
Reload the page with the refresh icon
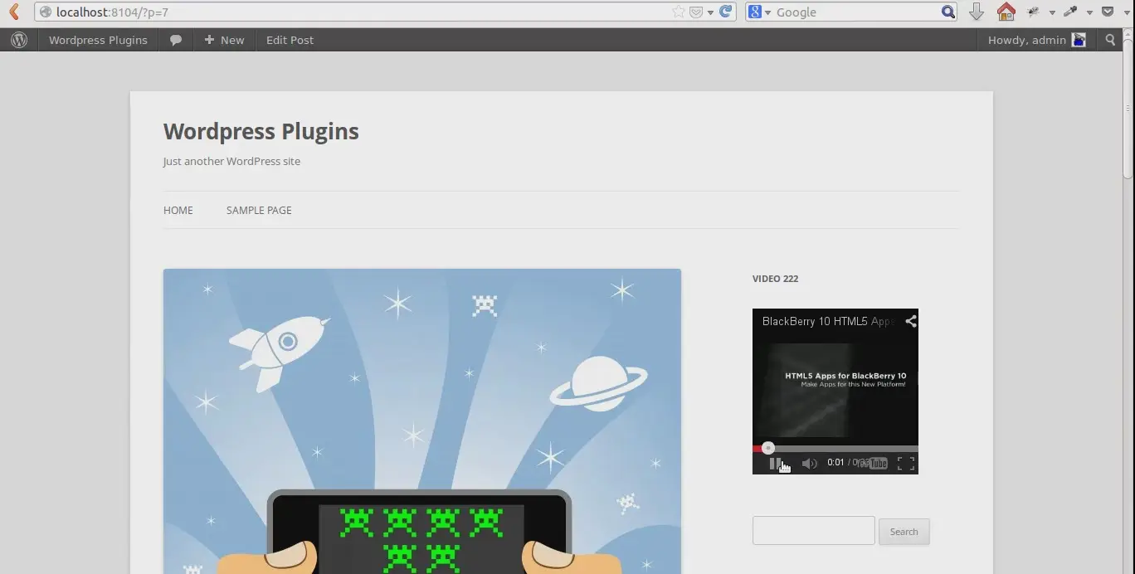726,12
